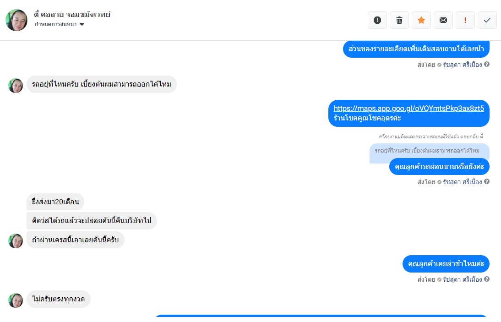
Task: Open the กำหนดการสนทนา label menu
Action: [55, 24]
